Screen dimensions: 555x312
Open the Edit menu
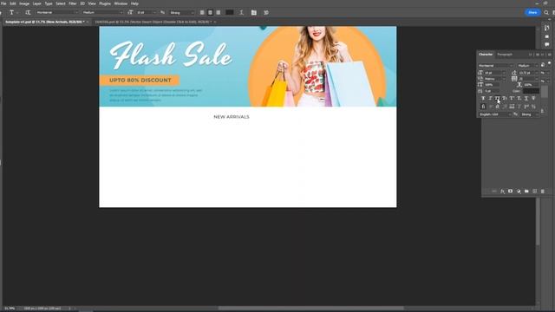point(13,3)
